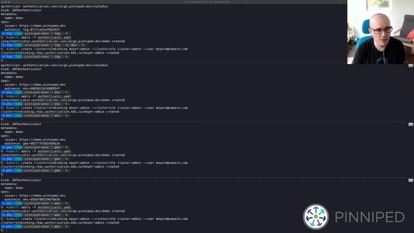The height and width of the screenshot is (233, 414).
Task: Open the aks pane's menu icon
Action: (x=411, y=181)
